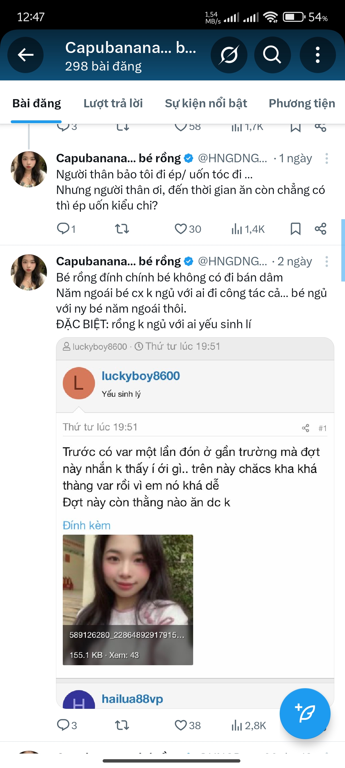The width and height of the screenshot is (345, 768).
Task: Tap the profile avatar on the 2 ngày post
Action: pyautogui.click(x=29, y=272)
